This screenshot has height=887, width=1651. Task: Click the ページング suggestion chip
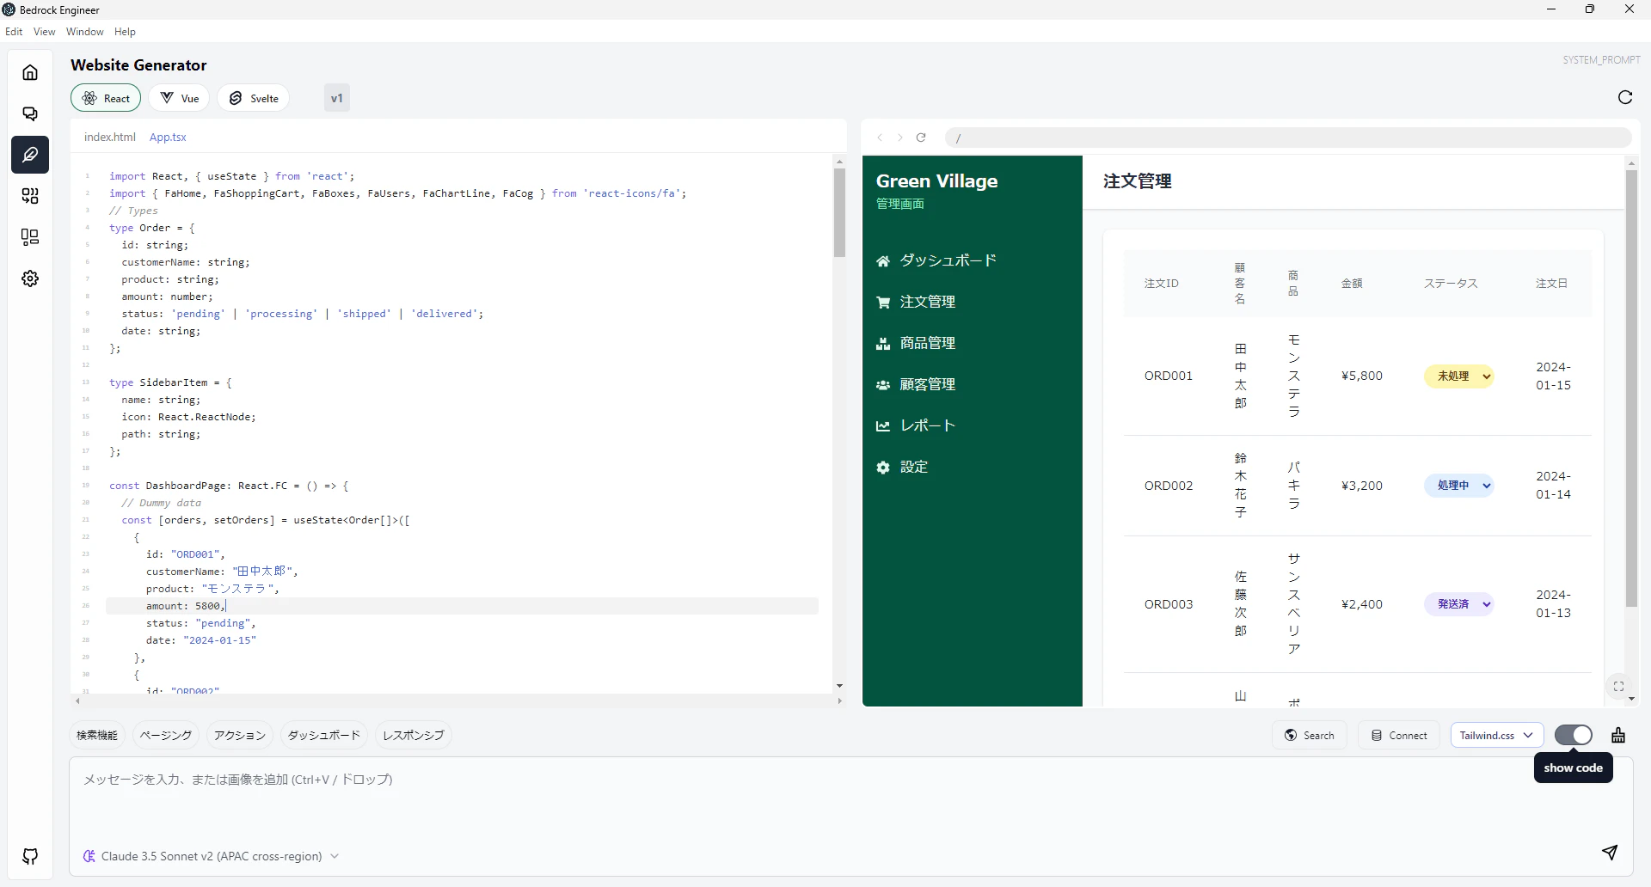coord(165,735)
